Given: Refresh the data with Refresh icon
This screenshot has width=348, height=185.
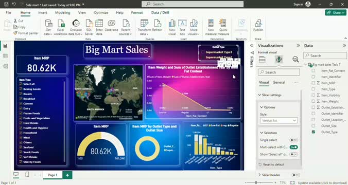Looking at the screenshot, I should pos(157,25).
